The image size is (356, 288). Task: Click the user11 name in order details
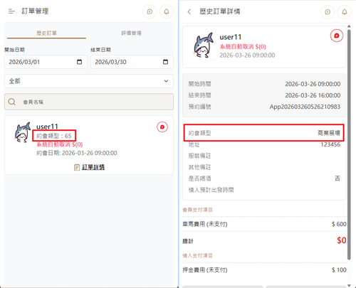pos(231,37)
